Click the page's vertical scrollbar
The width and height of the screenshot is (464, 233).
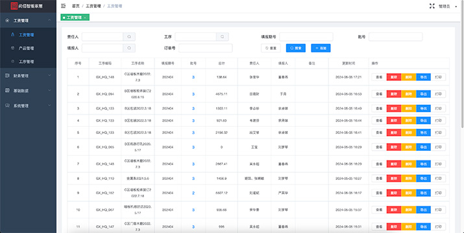(463, 65)
